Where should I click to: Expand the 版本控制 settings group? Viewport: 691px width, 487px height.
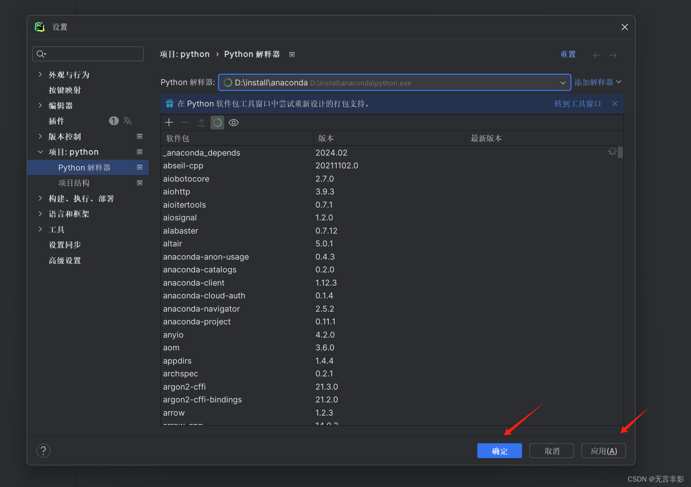[x=40, y=136]
